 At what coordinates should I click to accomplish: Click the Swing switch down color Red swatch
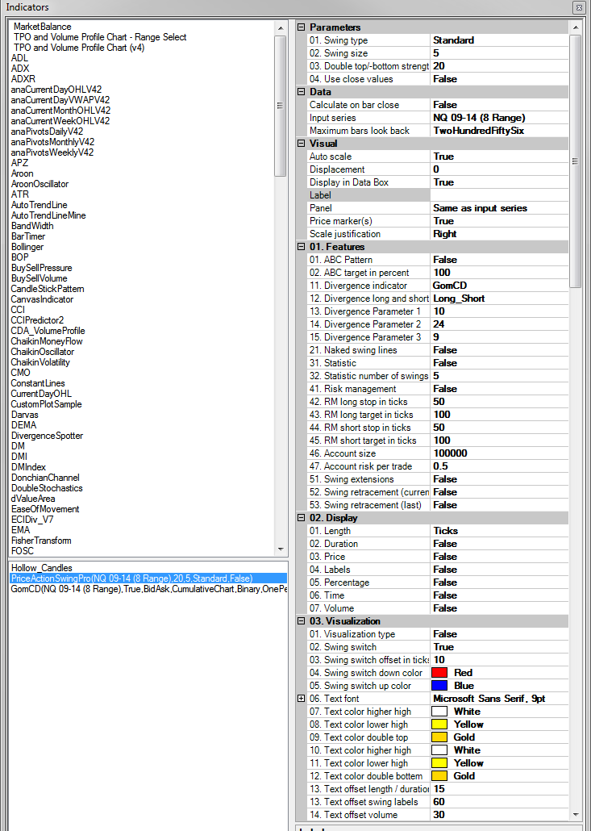(x=439, y=673)
